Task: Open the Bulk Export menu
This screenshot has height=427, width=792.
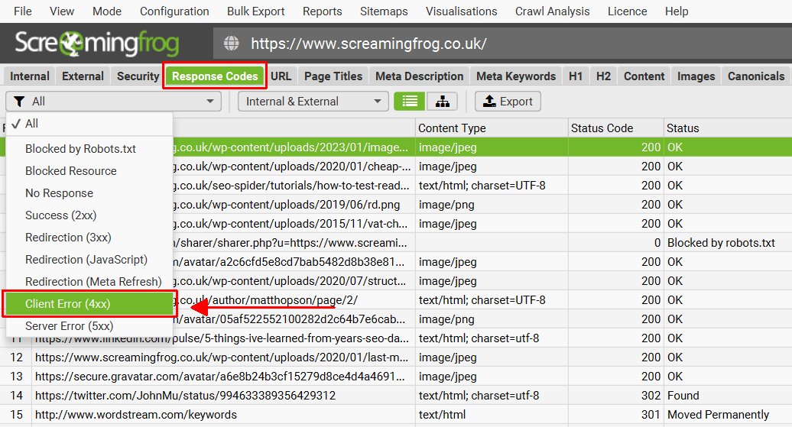Action: (255, 11)
